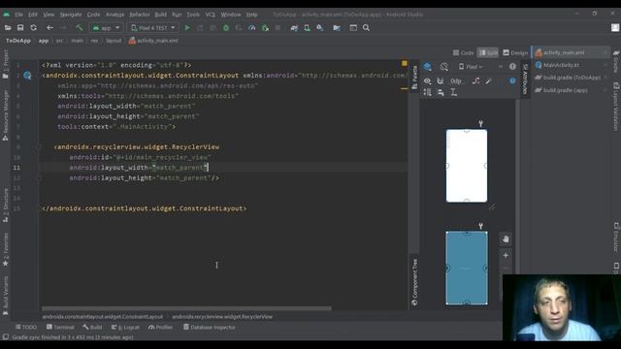Open the File menu
This screenshot has height=349, width=621.
pos(19,15)
